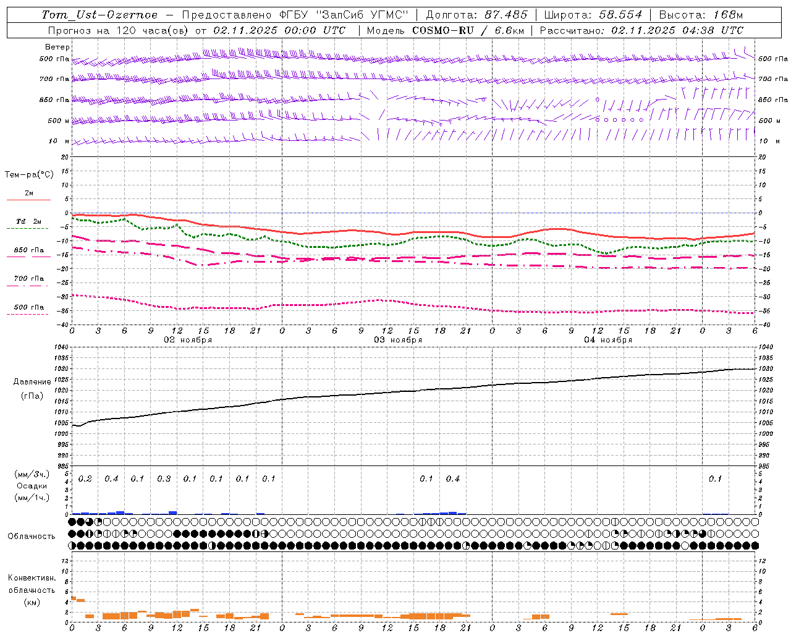Image resolution: width=791 pixels, height=633 pixels.
Task: Click the "Тем-ра(°C)" temperature label
Action: tap(29, 175)
